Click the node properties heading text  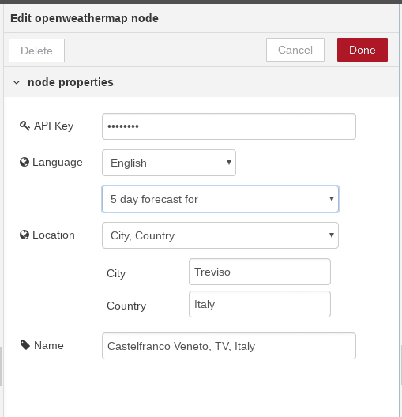pos(70,82)
